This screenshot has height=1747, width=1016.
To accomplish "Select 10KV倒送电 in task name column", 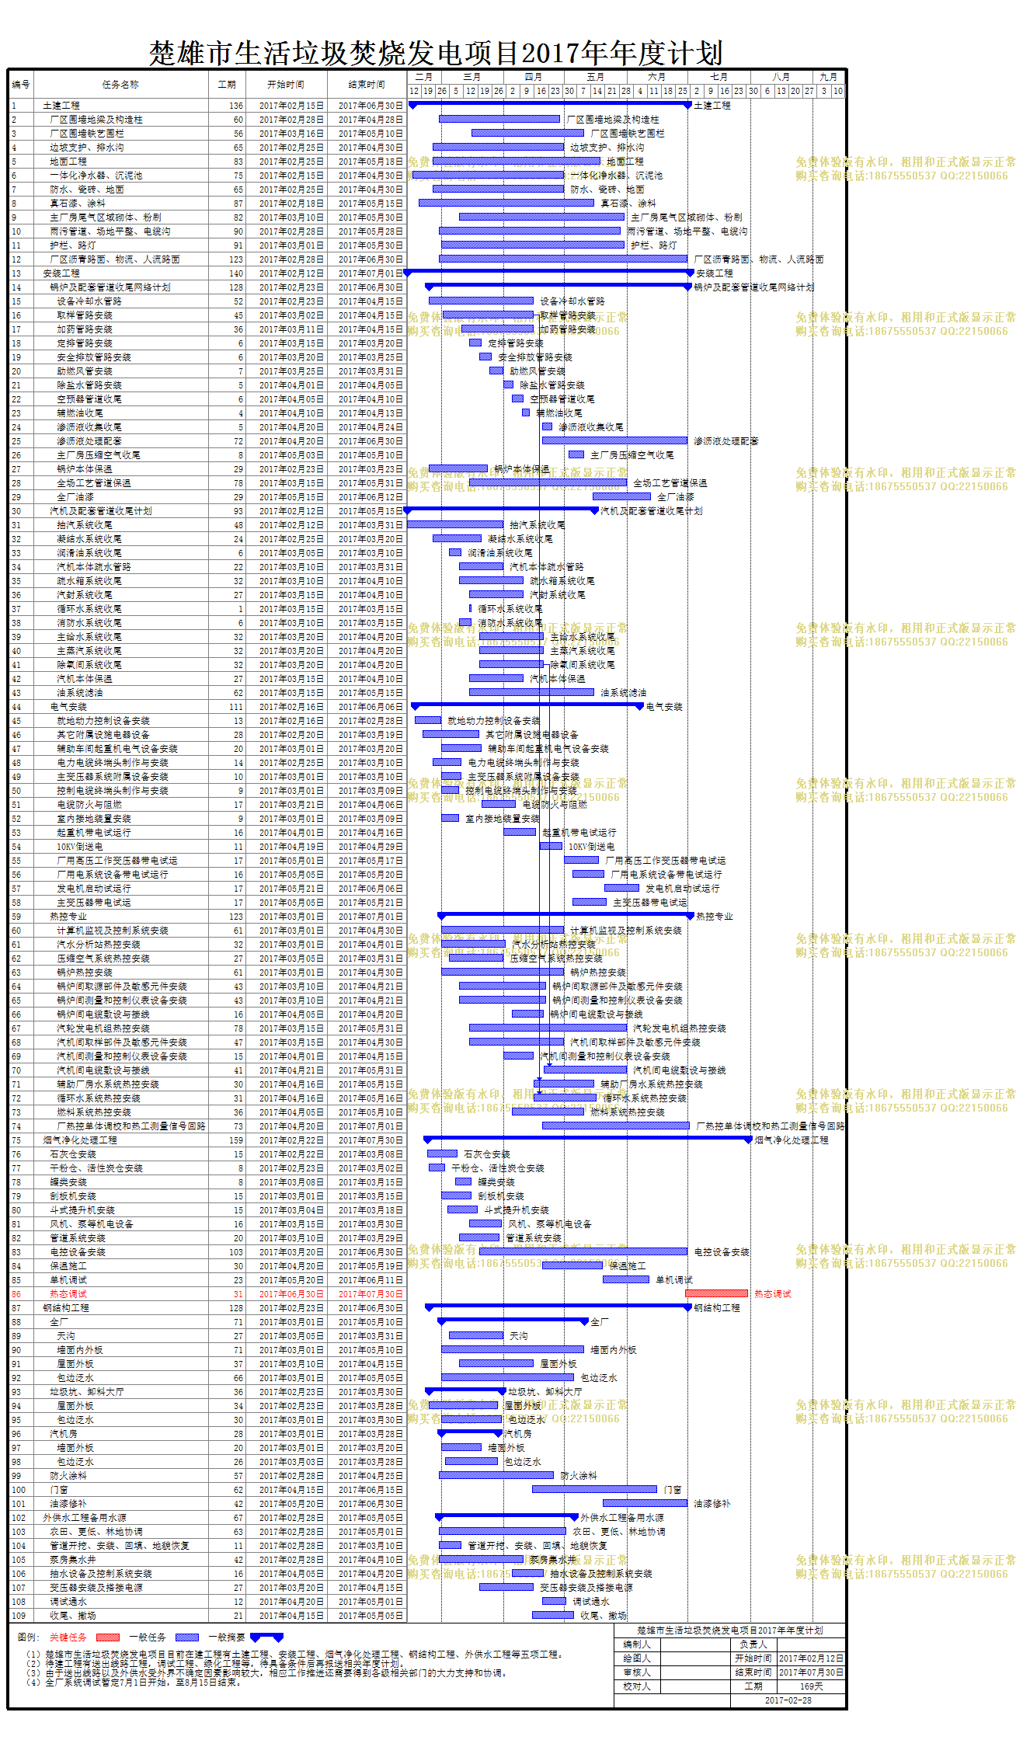I will tap(80, 847).
